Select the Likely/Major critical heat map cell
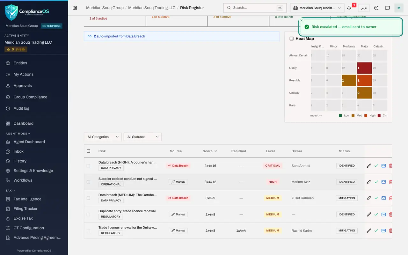 (364, 68)
